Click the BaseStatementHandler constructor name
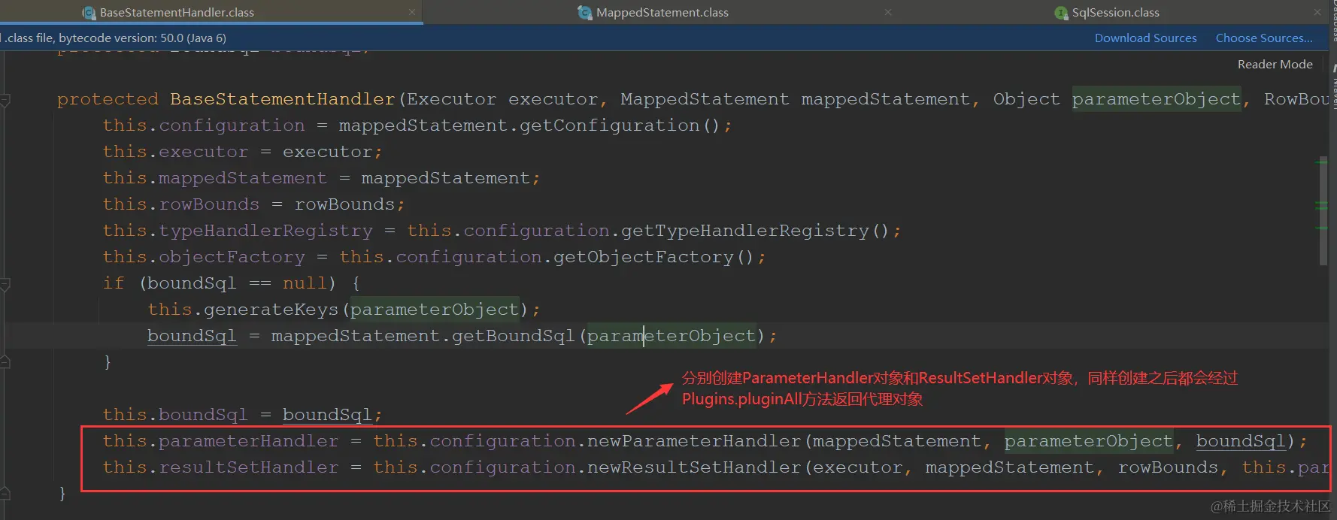The width and height of the screenshot is (1337, 520). point(282,99)
